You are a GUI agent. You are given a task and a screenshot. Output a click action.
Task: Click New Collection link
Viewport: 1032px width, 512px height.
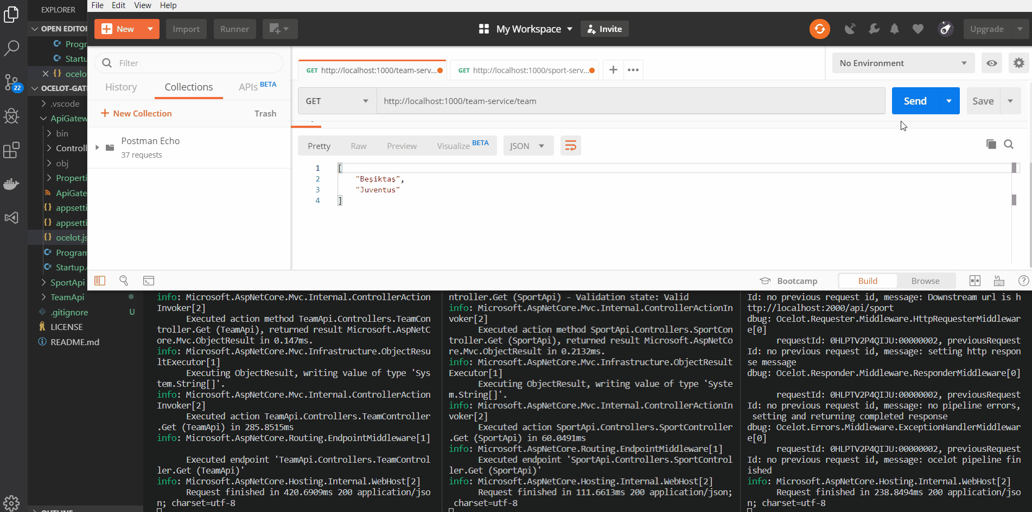(136, 113)
